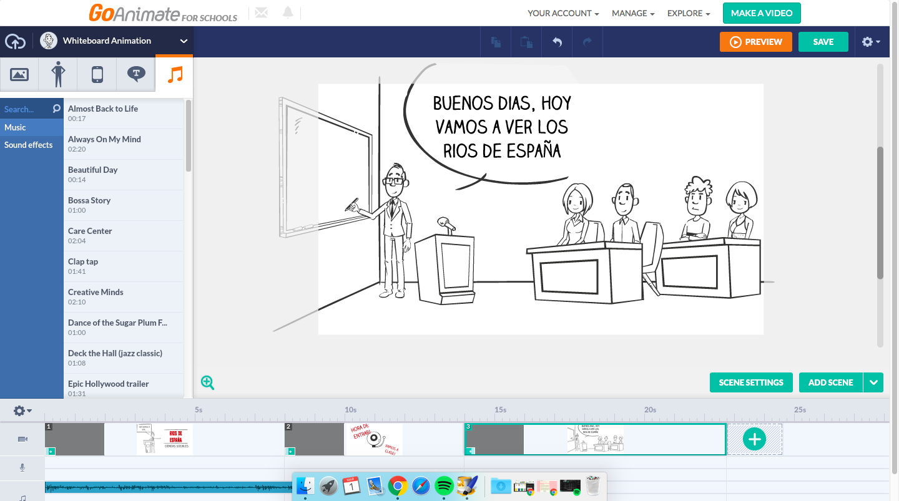Select the microphone voice track icon
Image resolution: width=899 pixels, height=501 pixels.
click(x=22, y=467)
